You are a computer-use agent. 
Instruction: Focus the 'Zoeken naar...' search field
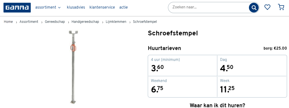(208, 8)
